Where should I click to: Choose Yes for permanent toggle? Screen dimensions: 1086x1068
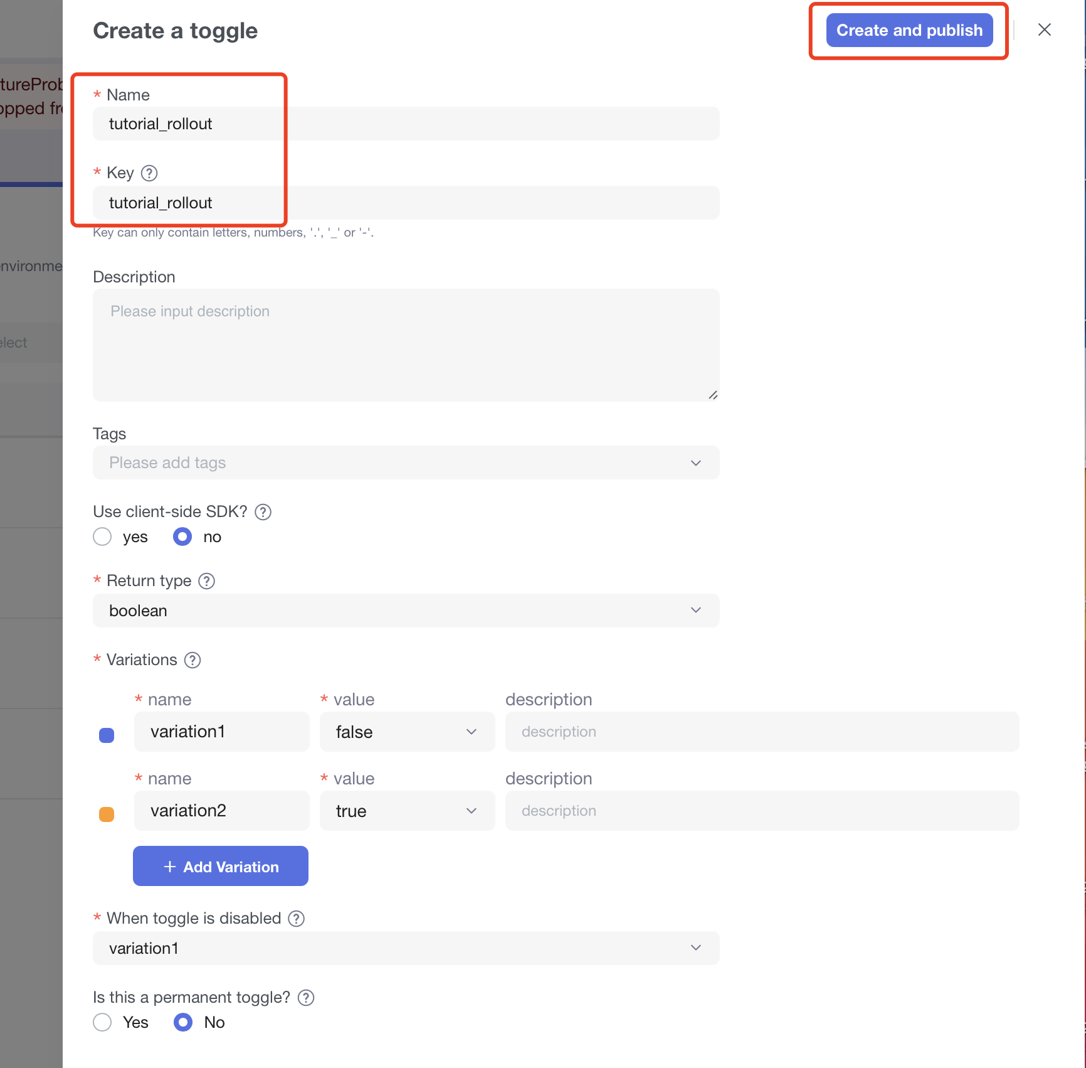[102, 1023]
